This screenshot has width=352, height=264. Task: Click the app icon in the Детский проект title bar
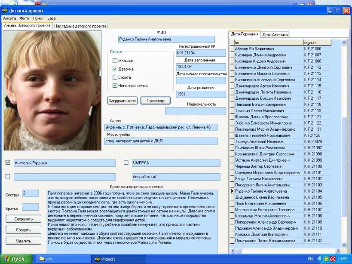(x=5, y=11)
